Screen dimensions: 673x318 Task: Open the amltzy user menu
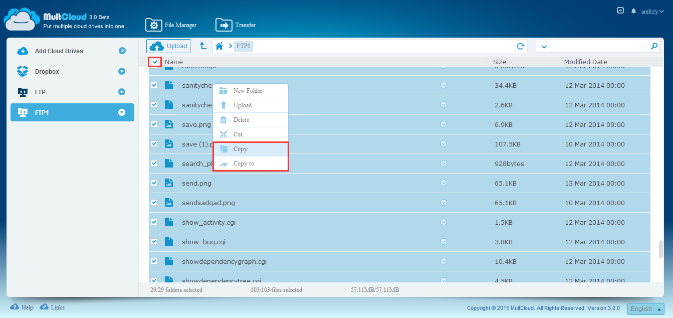[652, 11]
